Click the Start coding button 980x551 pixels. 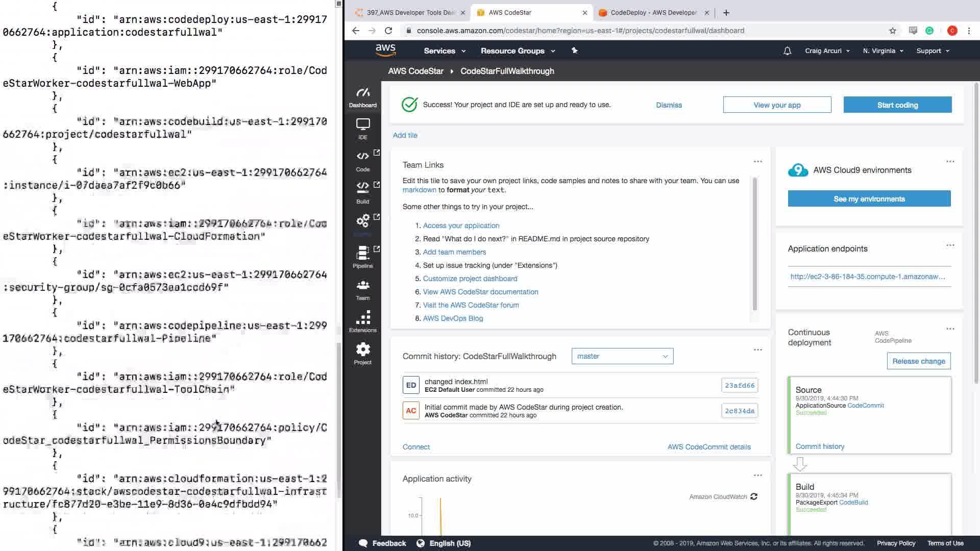point(897,105)
